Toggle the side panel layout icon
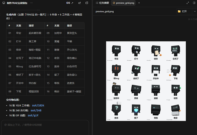 (194, 3)
